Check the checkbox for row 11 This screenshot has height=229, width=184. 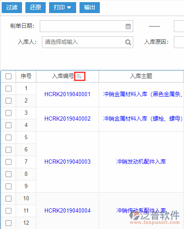tap(8, 211)
